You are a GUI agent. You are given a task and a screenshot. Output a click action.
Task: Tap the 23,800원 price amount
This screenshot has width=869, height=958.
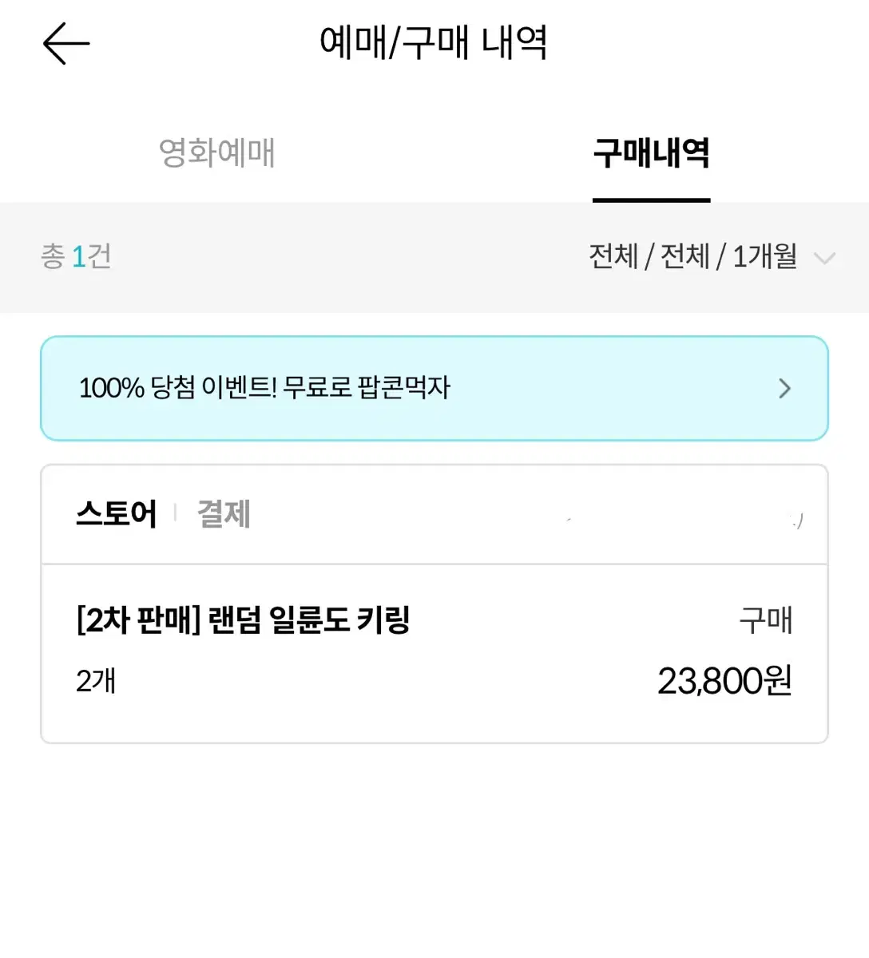[x=724, y=682]
